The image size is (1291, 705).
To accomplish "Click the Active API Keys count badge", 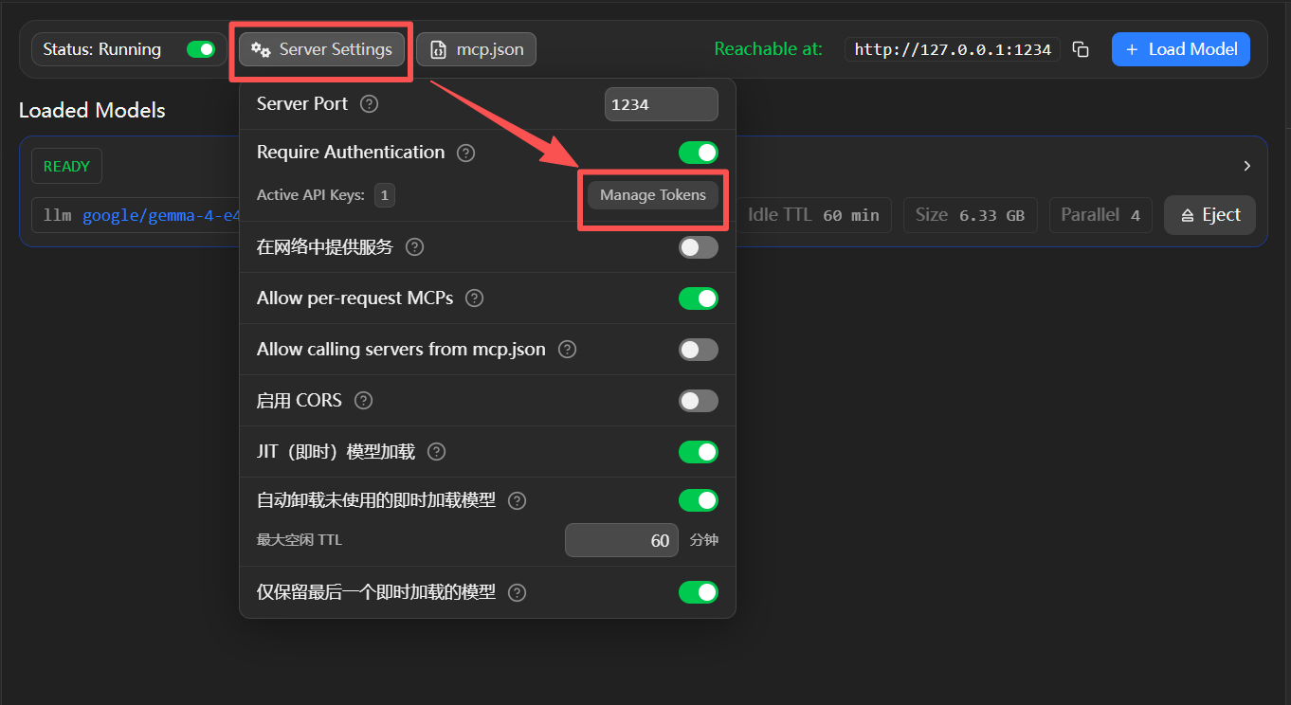I will pos(384,195).
